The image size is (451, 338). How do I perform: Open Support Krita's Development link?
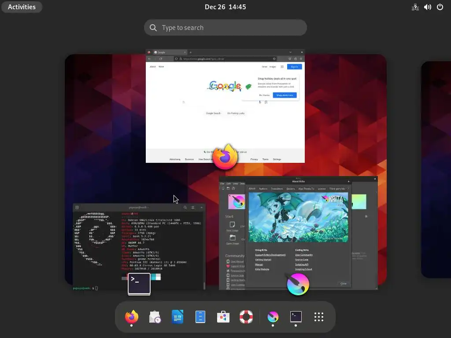[x=270, y=255]
